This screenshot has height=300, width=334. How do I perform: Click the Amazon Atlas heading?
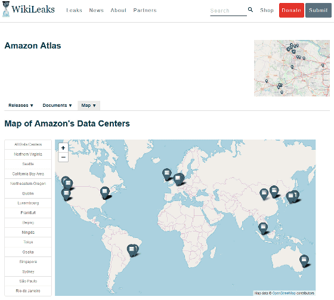33,45
